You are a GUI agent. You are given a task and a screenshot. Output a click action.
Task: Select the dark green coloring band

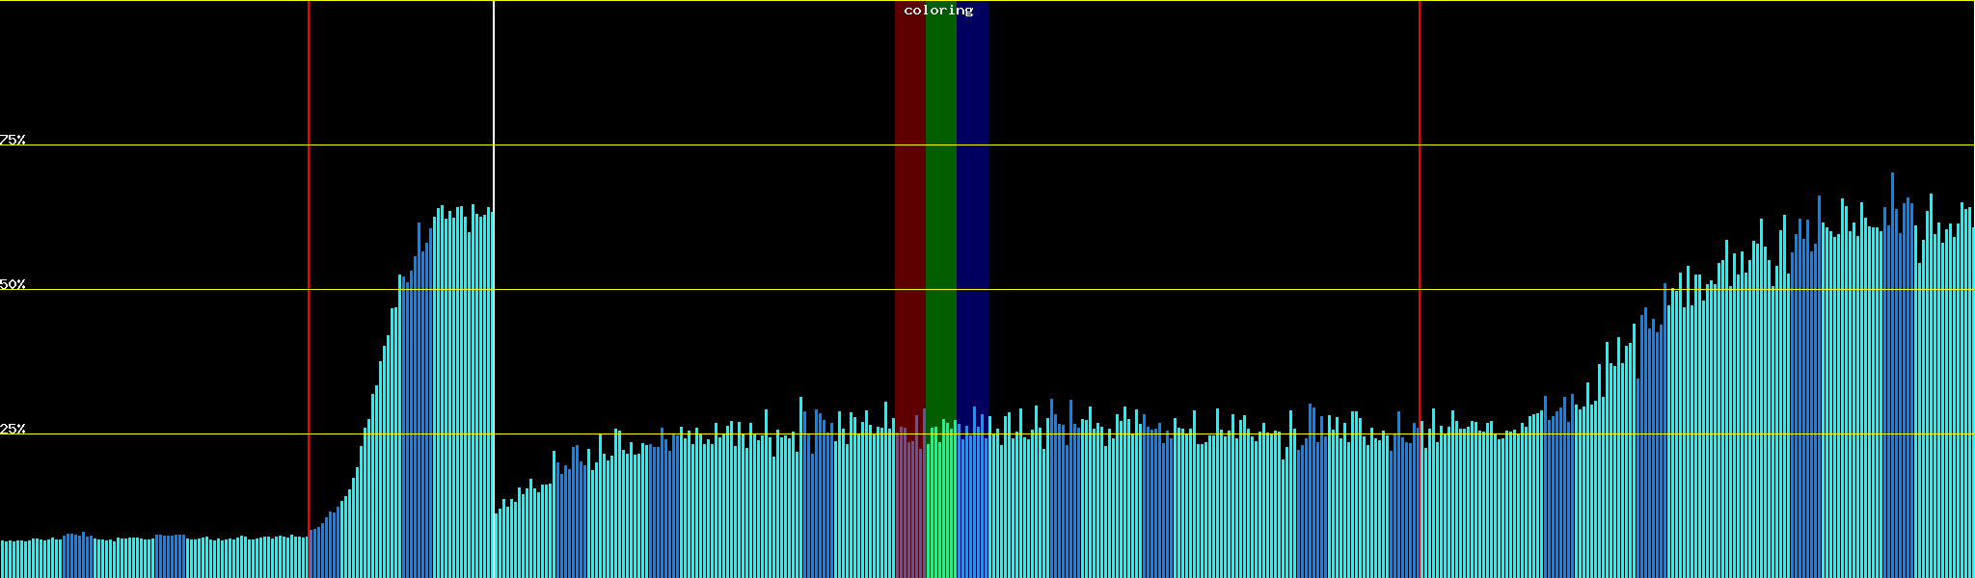(940, 193)
